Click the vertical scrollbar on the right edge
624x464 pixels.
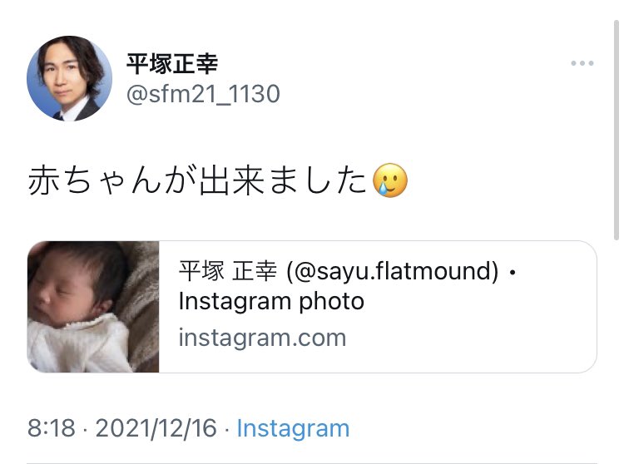616,131
